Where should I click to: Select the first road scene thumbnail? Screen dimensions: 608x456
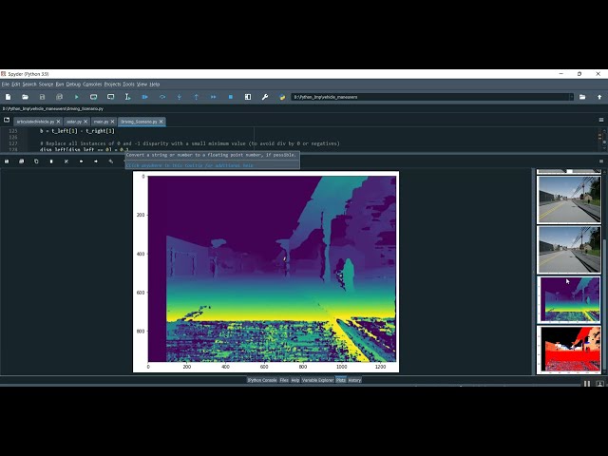click(x=569, y=199)
